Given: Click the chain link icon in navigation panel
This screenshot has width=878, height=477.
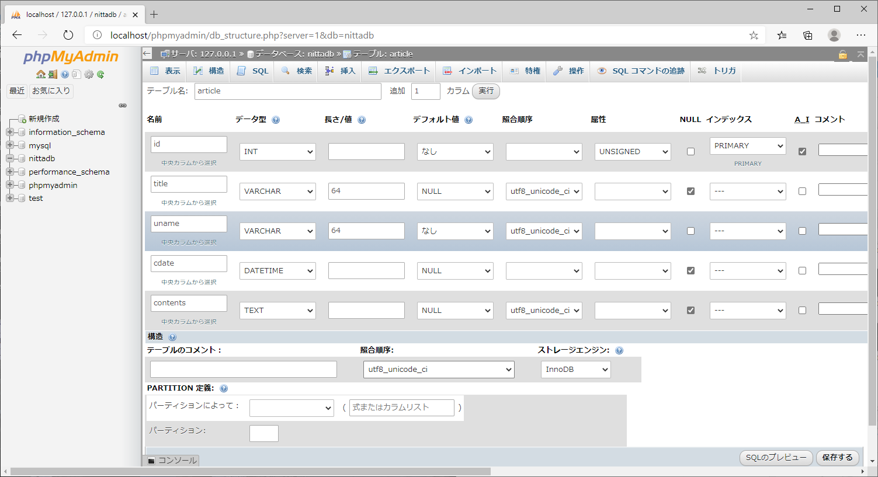Looking at the screenshot, I should (x=123, y=106).
